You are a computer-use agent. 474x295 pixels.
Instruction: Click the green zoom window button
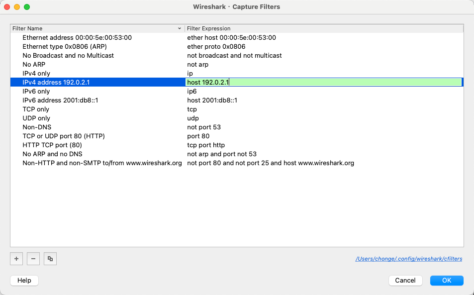pyautogui.click(x=27, y=7)
